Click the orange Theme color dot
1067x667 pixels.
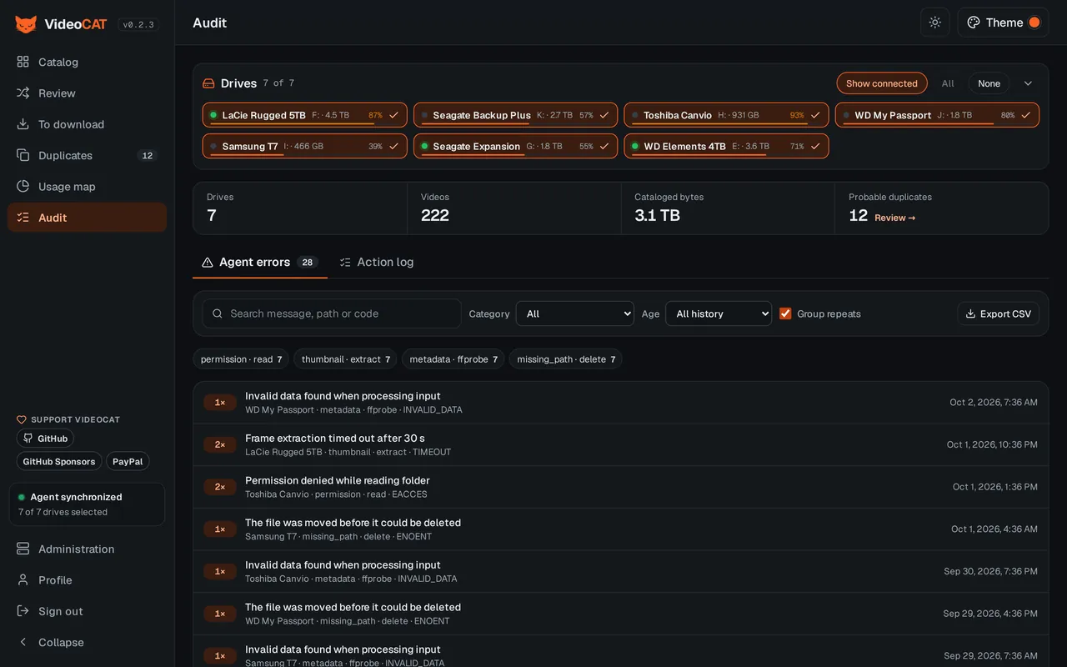click(x=1034, y=23)
